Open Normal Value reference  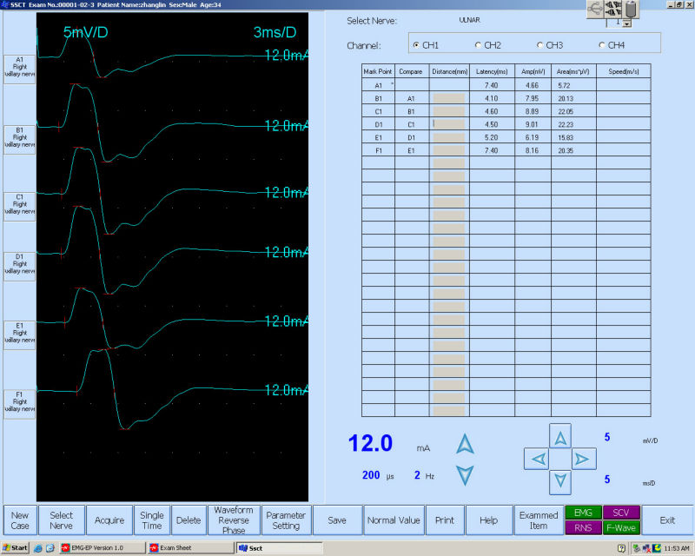[394, 520]
